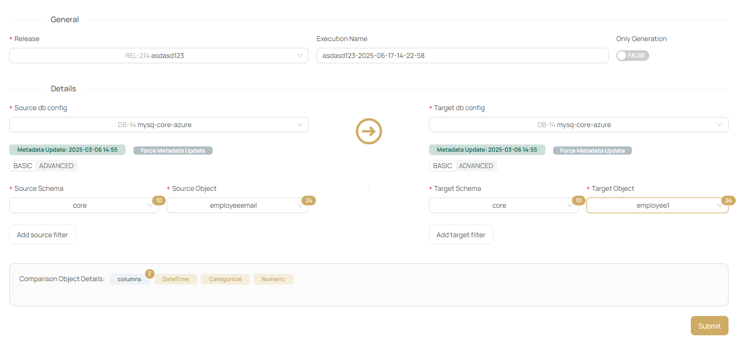Viewport: 743px width, 358px height.
Task: Open the Source db config dropdown
Action: point(158,124)
